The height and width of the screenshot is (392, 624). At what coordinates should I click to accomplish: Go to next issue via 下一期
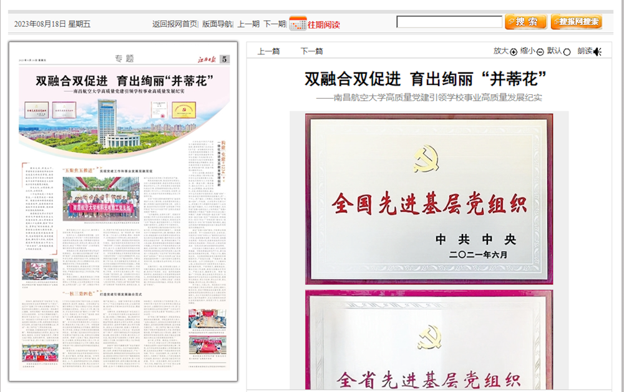pos(274,24)
